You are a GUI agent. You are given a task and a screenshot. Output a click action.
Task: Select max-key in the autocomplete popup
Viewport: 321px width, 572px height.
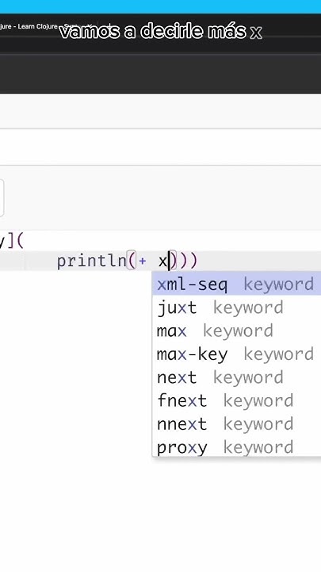pos(236,354)
